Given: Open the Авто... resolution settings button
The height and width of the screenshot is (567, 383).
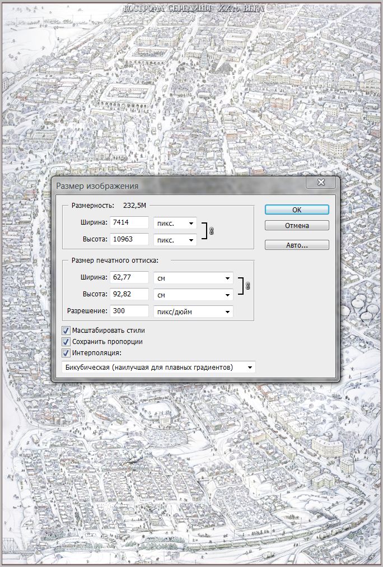Looking at the screenshot, I should pos(297,245).
